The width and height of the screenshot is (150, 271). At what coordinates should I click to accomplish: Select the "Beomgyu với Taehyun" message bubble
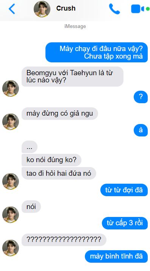[72, 77]
